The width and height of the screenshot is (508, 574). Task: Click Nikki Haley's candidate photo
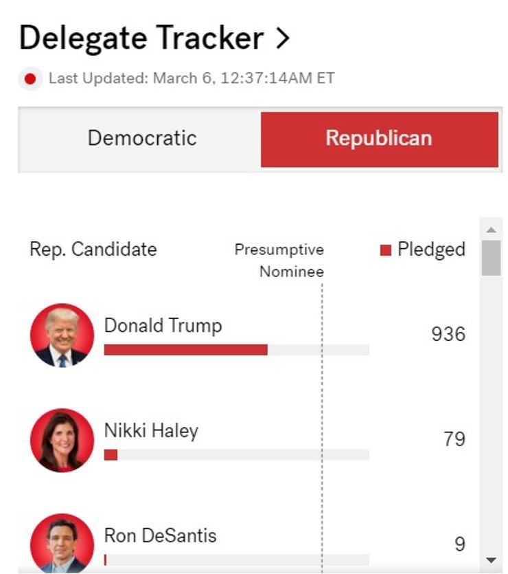point(62,440)
